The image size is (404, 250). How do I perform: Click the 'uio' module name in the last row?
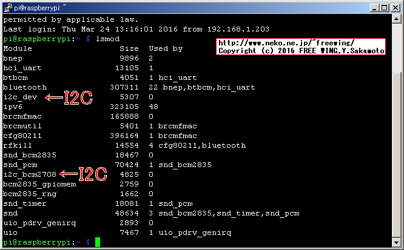coord(10,233)
